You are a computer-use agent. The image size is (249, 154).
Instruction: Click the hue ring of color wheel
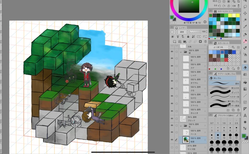[x=189, y=20]
